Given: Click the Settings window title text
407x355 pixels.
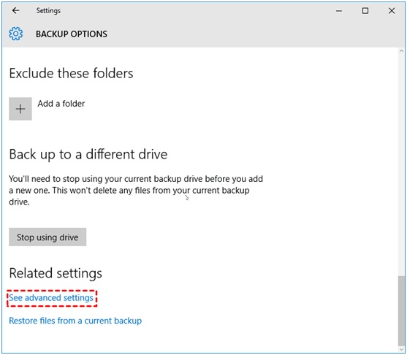Looking at the screenshot, I should tap(48, 11).
